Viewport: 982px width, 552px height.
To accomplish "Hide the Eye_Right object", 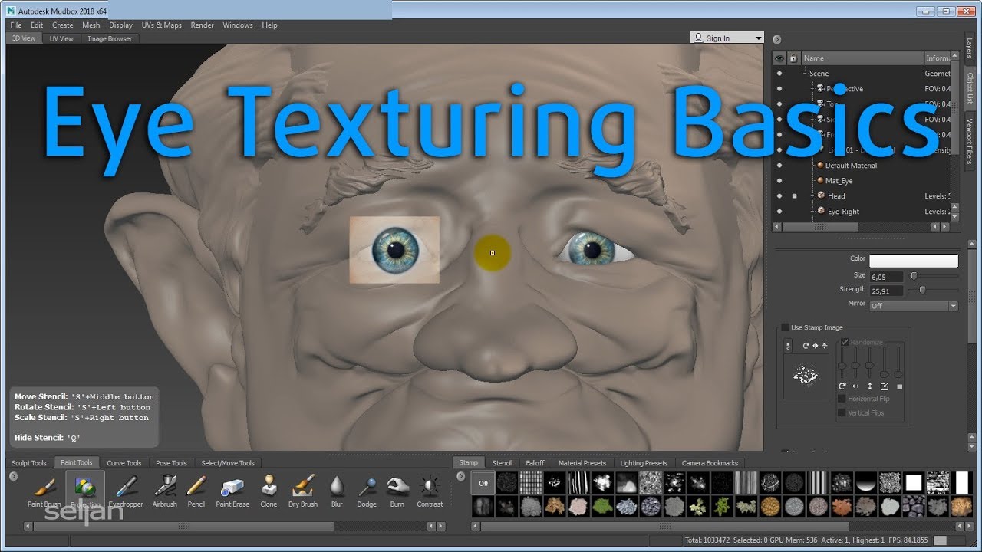I will point(779,212).
